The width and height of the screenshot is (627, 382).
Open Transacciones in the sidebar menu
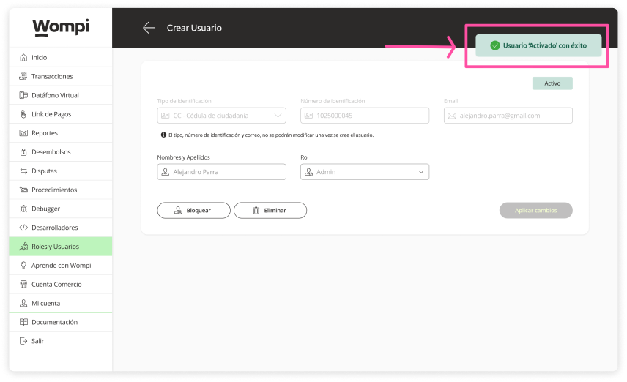click(x=52, y=77)
